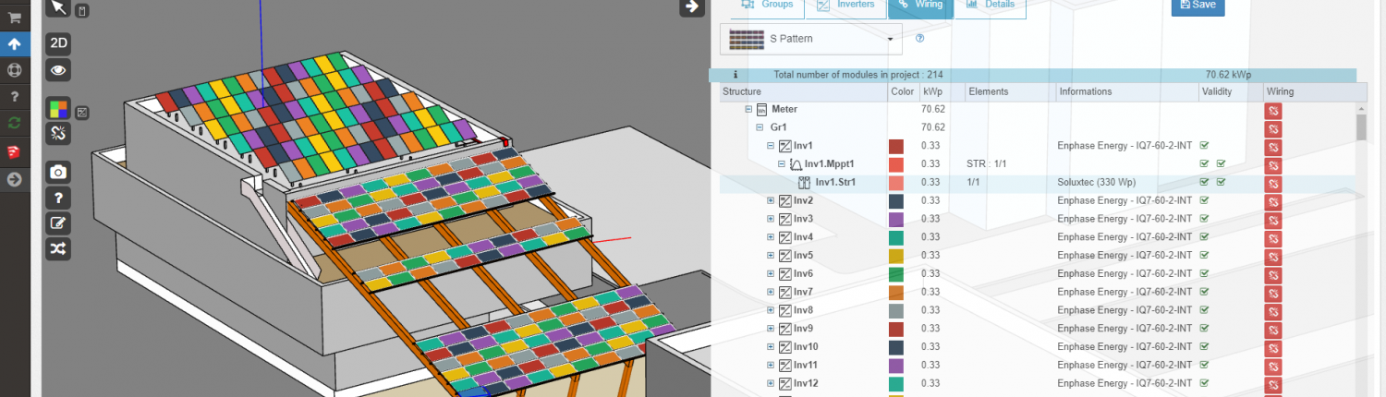Click the shuffle random tool button
This screenshot has height=397, width=1386.
click(58, 248)
